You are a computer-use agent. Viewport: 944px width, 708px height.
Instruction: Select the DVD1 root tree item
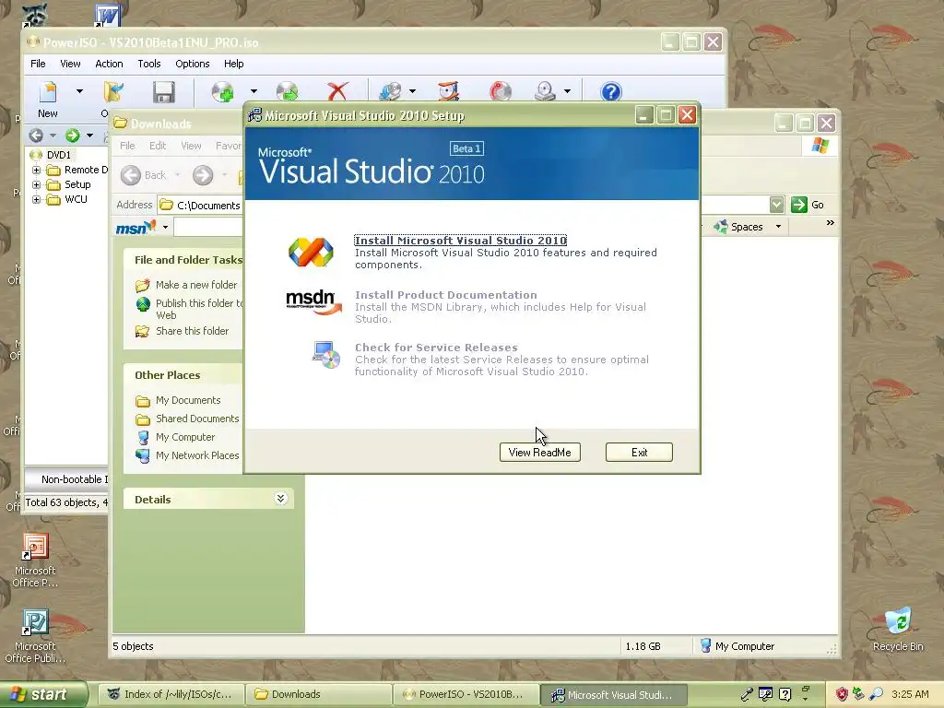point(58,155)
